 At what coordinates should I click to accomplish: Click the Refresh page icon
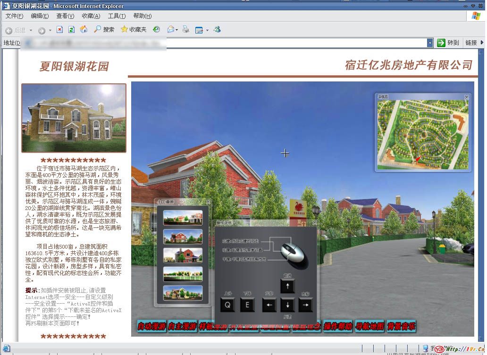(71, 30)
